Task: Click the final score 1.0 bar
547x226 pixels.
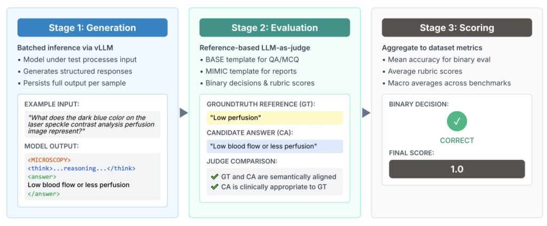Action: [457, 169]
